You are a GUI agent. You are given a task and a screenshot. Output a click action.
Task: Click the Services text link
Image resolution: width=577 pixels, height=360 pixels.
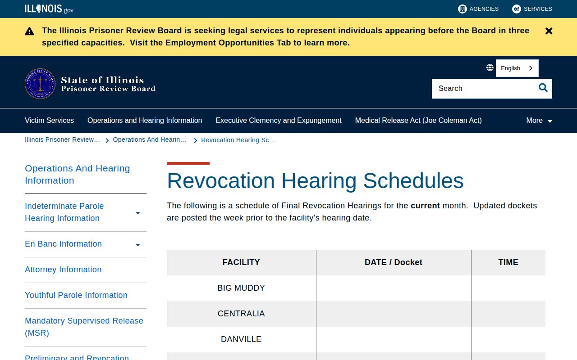point(538,9)
